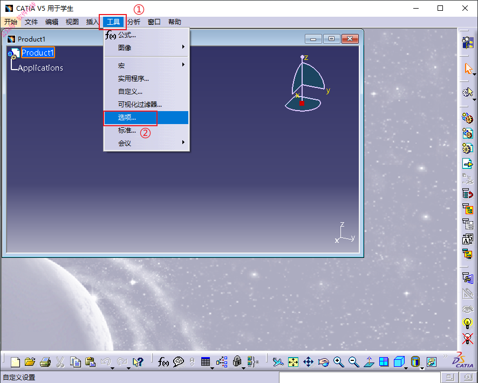The width and height of the screenshot is (478, 383).
Task: Click the Existing Component gear icon
Action: coord(467,118)
